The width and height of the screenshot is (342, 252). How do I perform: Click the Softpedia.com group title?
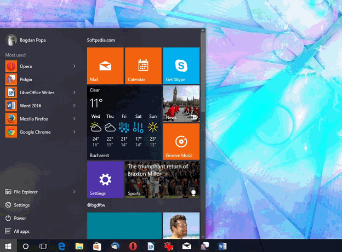pos(101,40)
